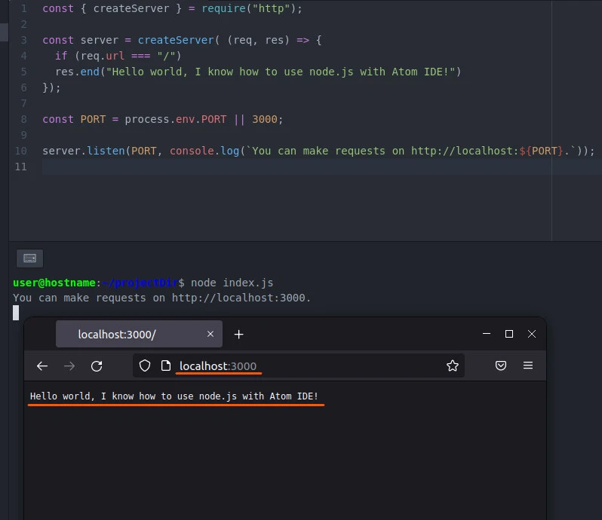Bookmark this page with the star icon
This screenshot has height=520, width=602.
coord(453,366)
